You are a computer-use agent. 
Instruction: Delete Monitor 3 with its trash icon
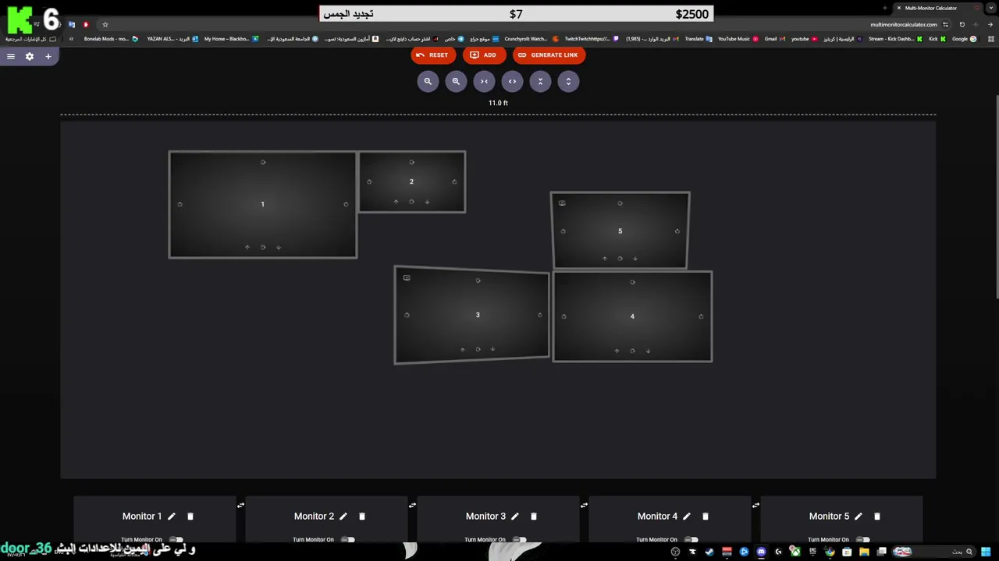(x=534, y=516)
